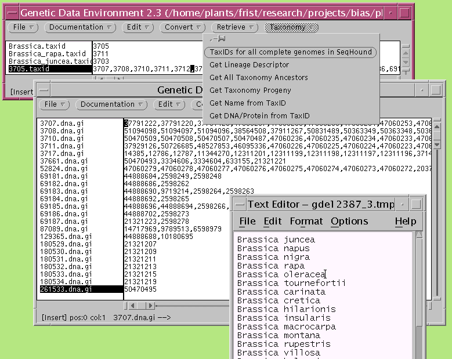This screenshot has height=359, width=452.
Task: Choose TaxIDs for all complete genomes in SeqHound
Action: [291, 52]
